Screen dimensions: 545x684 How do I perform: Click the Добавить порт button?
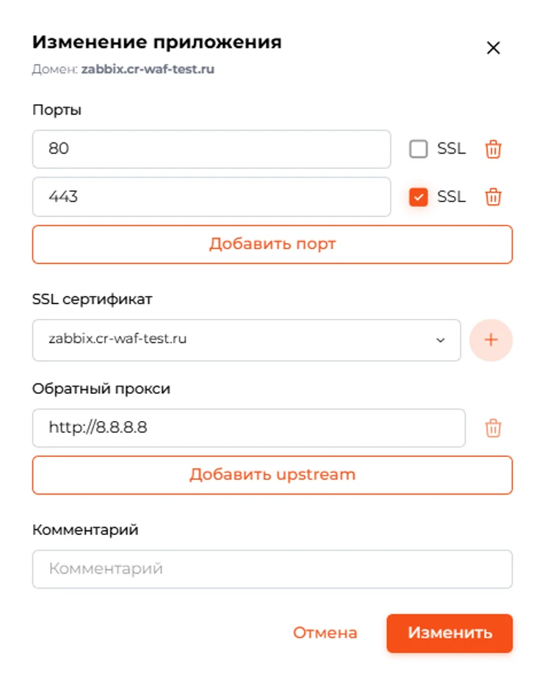coord(272,244)
